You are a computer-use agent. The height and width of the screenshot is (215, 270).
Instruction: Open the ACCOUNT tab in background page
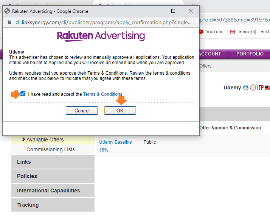210,54
